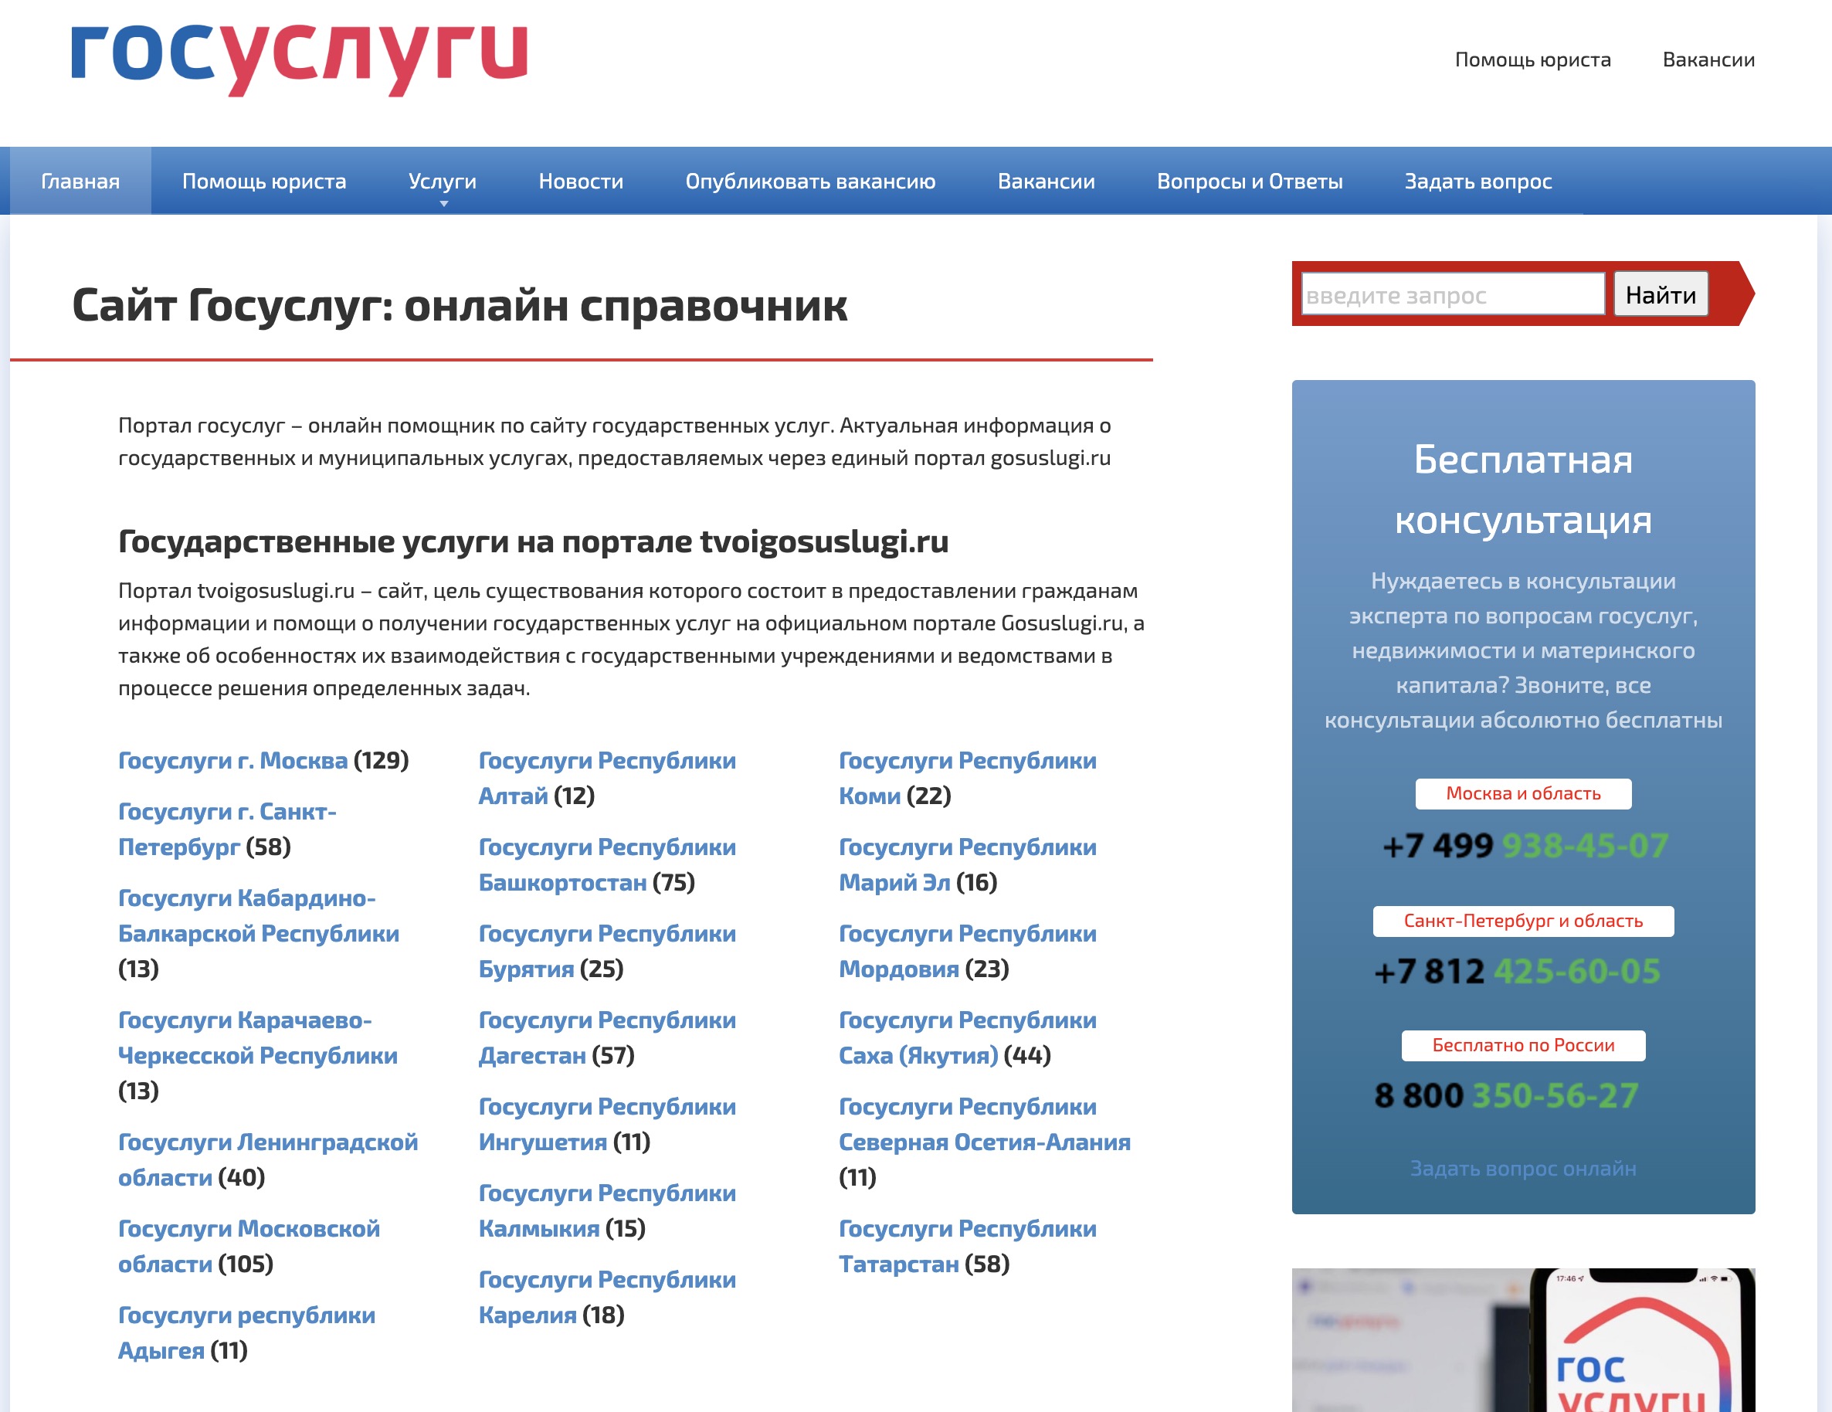Image resolution: width=1832 pixels, height=1412 pixels.
Task: Click Помощь юриста link in top header
Action: tap(1532, 59)
